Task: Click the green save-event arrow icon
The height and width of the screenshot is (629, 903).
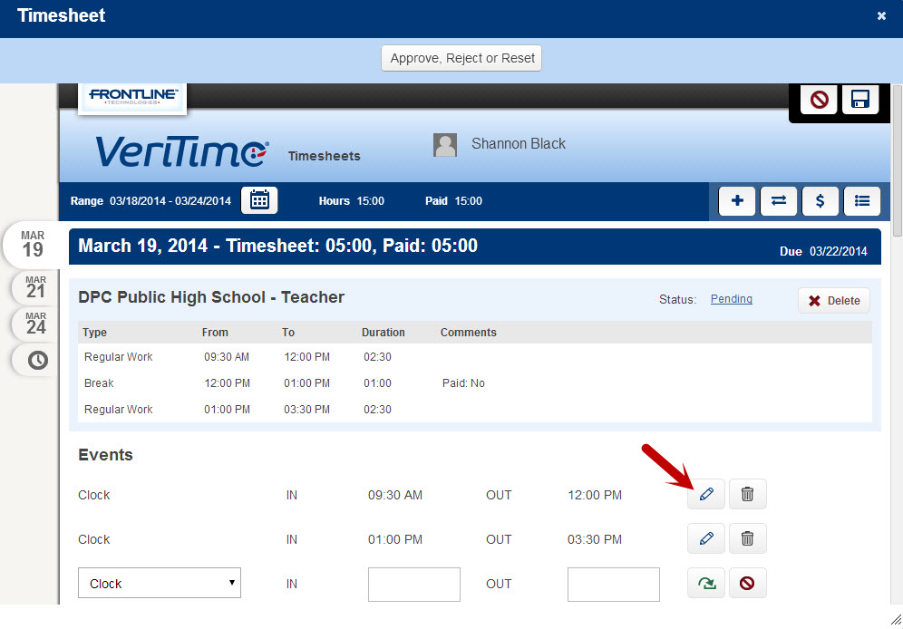Action: point(706,583)
